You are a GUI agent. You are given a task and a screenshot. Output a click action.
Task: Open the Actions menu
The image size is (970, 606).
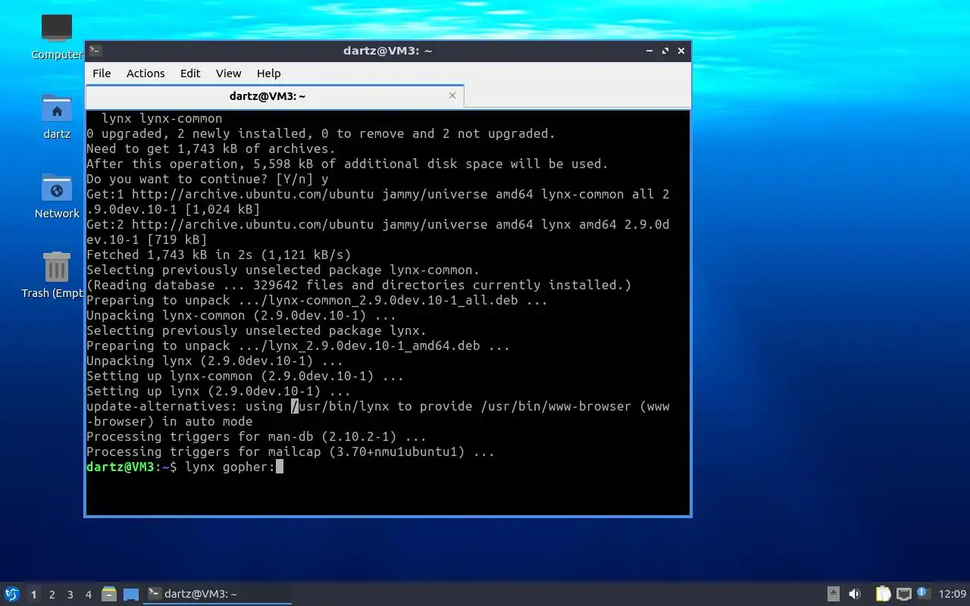145,73
